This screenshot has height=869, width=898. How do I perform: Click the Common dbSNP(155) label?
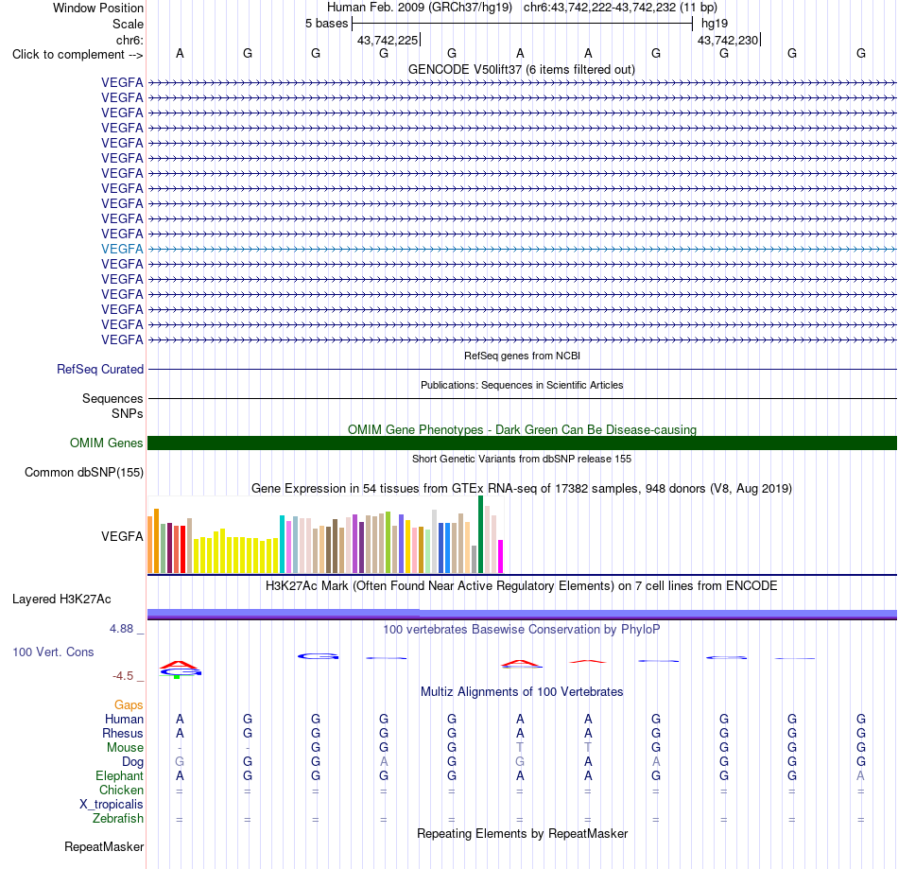click(x=83, y=472)
